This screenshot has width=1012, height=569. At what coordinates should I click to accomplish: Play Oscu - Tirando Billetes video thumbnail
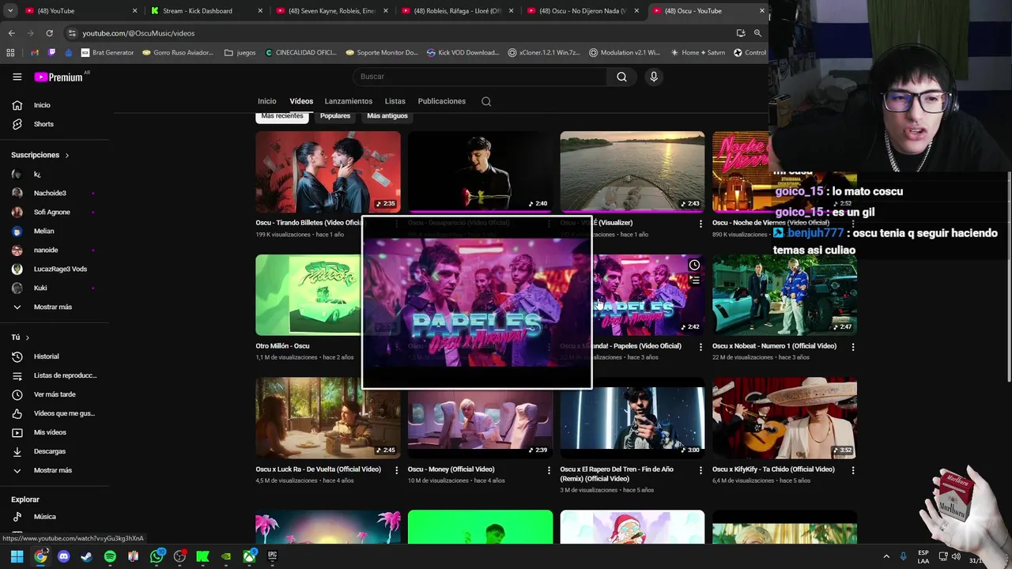(x=327, y=171)
